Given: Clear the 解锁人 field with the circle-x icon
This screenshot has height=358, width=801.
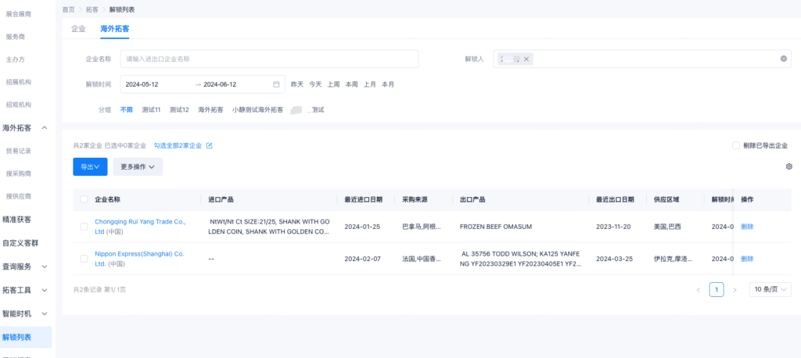Looking at the screenshot, I should click(783, 59).
